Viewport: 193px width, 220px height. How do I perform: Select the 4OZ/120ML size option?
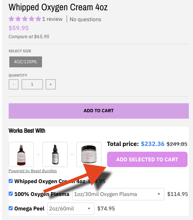26,62
